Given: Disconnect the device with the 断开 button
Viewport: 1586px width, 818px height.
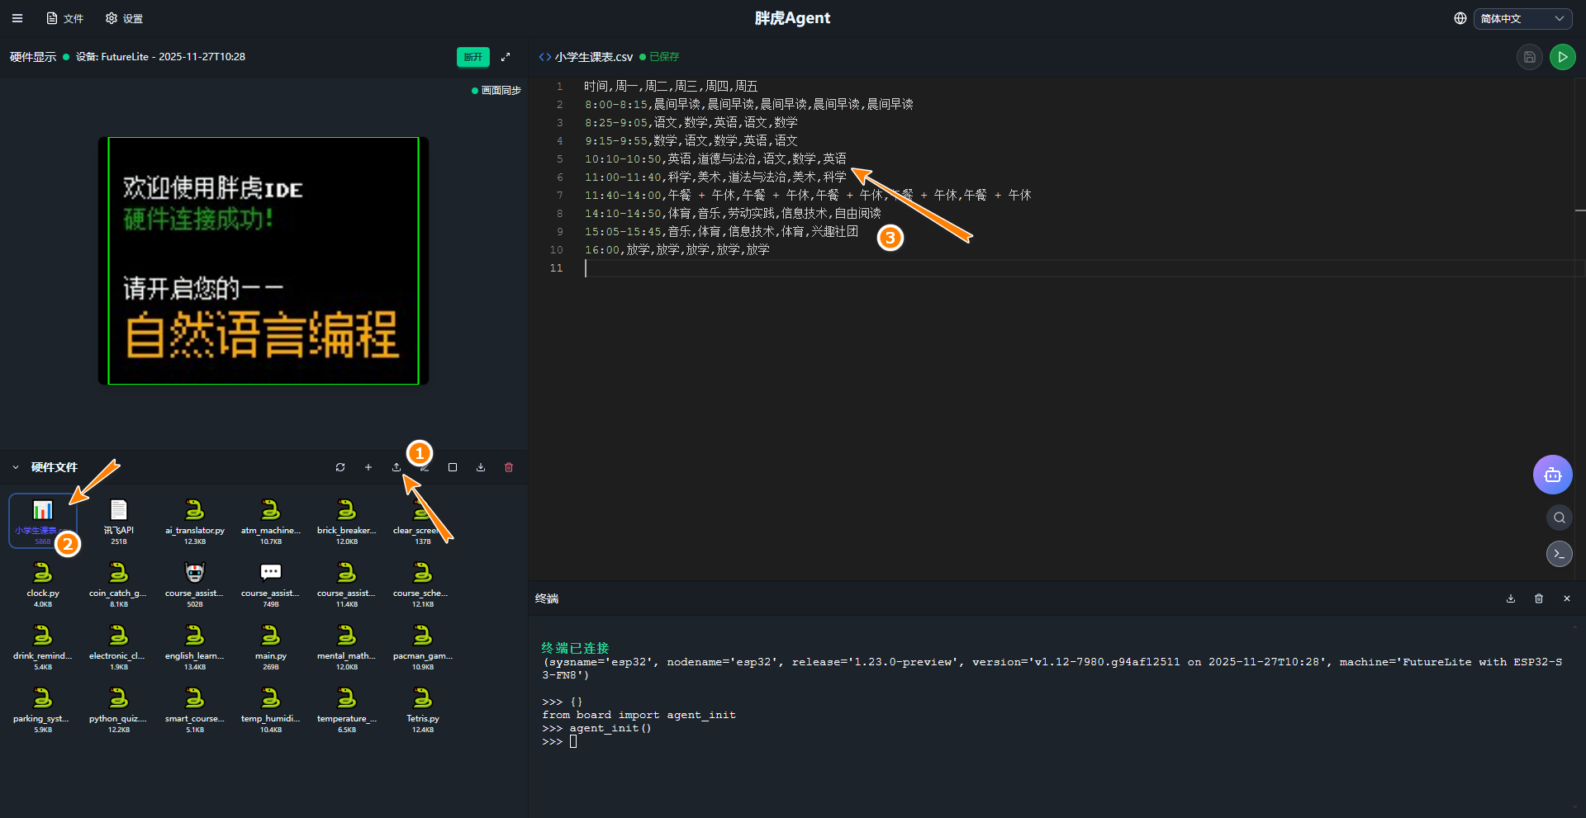Looking at the screenshot, I should point(472,57).
